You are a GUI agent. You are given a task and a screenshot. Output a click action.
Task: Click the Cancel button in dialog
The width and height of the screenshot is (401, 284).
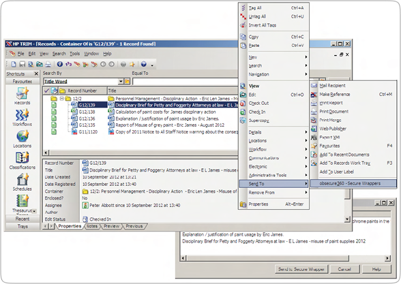pyautogui.click(x=344, y=269)
